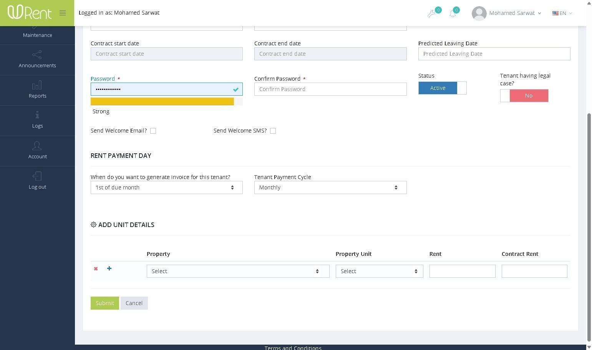
Task: Expand Mohamed Sarwat user menu
Action: [515, 13]
